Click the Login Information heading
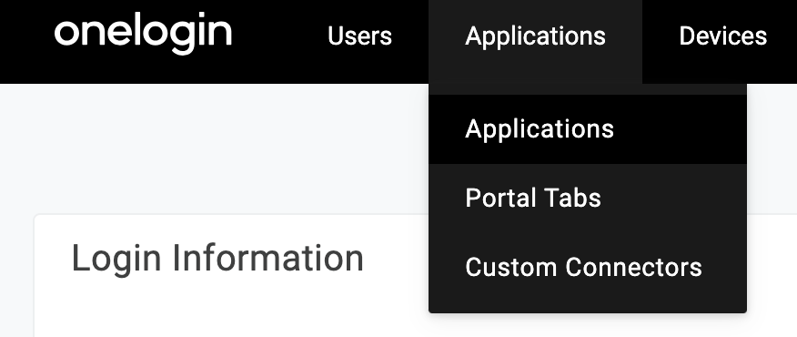Image resolution: width=797 pixels, height=337 pixels. 217,258
